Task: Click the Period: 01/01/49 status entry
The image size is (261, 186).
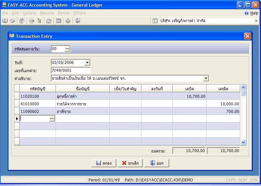Action: pyautogui.click(x=104, y=180)
